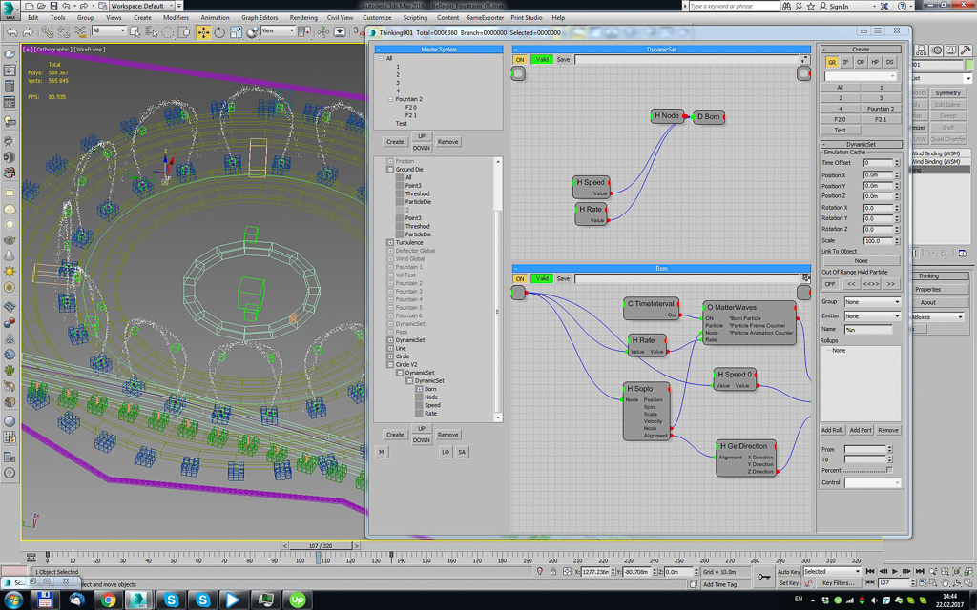
Task: Click the Set Key key icon
Action: tap(763, 577)
